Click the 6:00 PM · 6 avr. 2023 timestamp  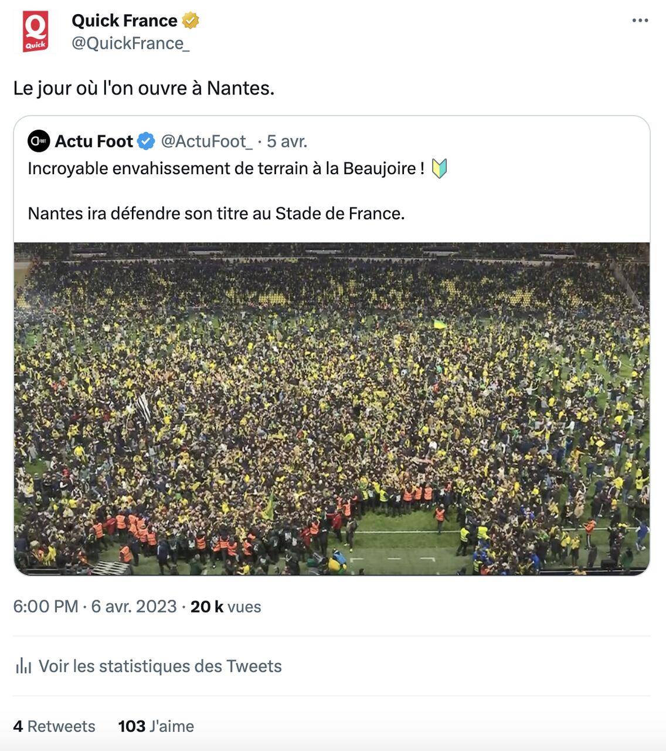95,606
